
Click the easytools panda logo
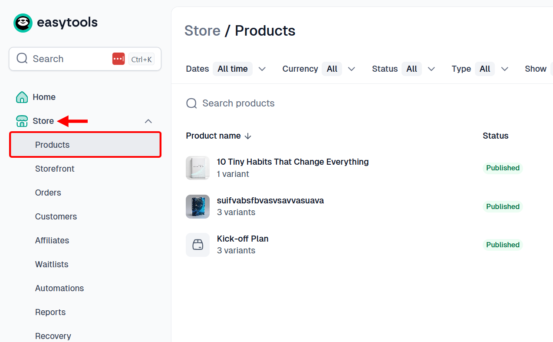click(23, 23)
